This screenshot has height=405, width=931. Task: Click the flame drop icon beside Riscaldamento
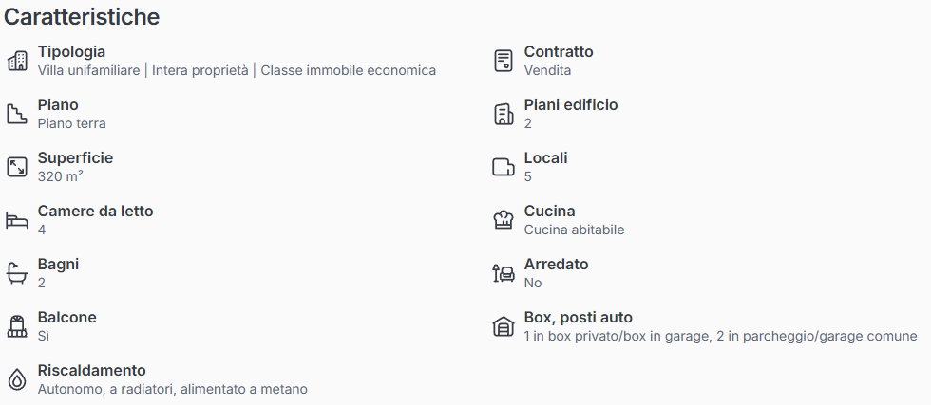click(17, 379)
